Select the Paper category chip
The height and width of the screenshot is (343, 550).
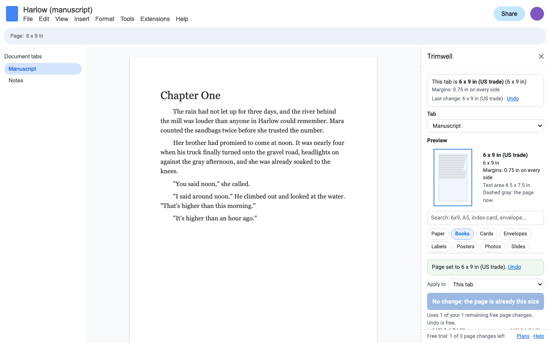pos(438,234)
